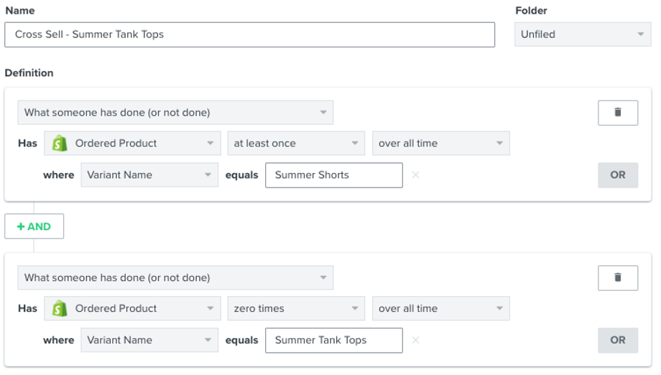
Task: Open second 'over all time' timeframe dropdown
Action: (x=440, y=309)
